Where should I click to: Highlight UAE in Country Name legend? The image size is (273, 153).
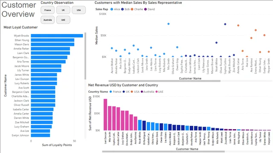tap(157, 92)
